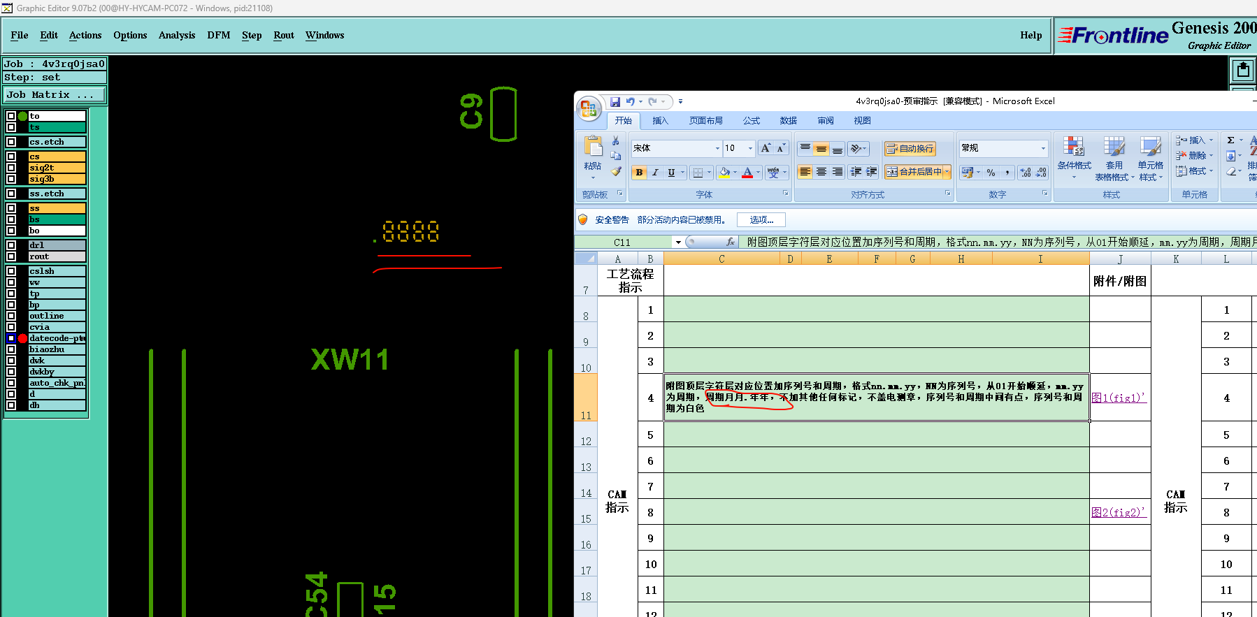Open the font color dropdown arrow
Image resolution: width=1257 pixels, height=617 pixels.
(758, 173)
